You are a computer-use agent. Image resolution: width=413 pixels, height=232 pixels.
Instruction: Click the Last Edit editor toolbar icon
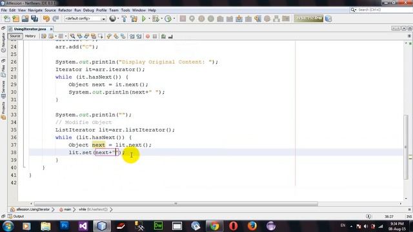[x=44, y=36]
